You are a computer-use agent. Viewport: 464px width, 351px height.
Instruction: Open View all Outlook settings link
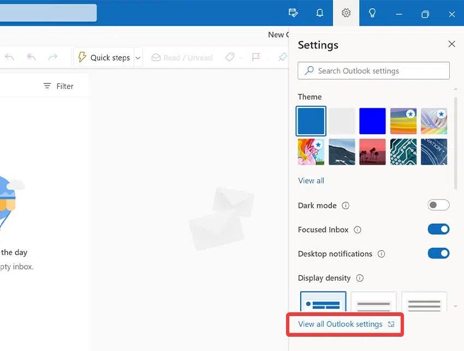(341, 324)
